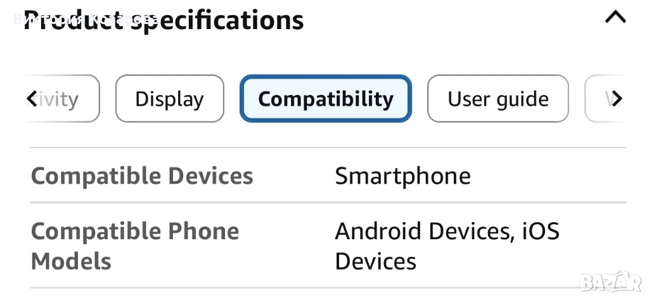Click the Виктория Косарева watermark text
The image size is (649, 300).
pos(86,19)
